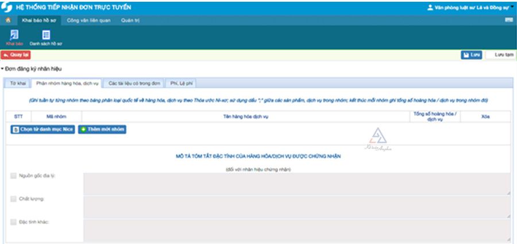Check the Đặc tính khác checkbox
The height and width of the screenshot is (244, 517).
13,222
